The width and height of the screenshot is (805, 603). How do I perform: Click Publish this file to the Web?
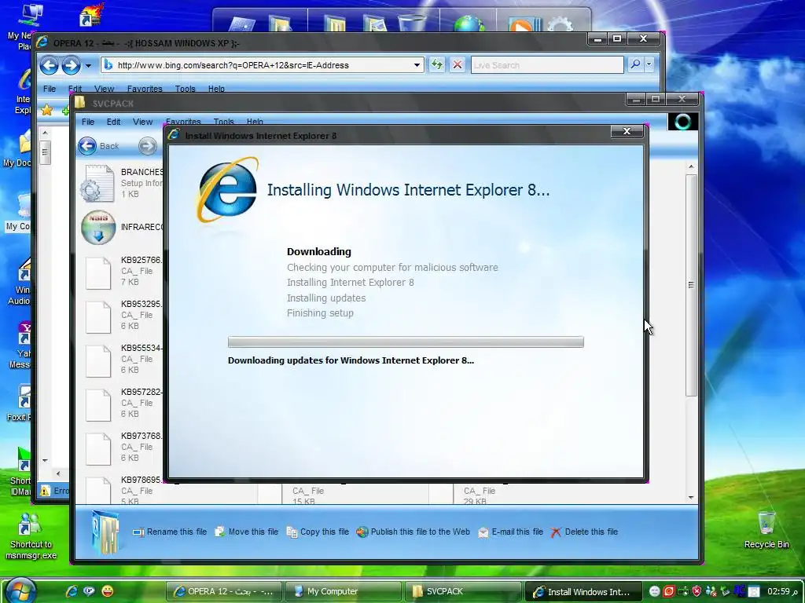click(414, 532)
